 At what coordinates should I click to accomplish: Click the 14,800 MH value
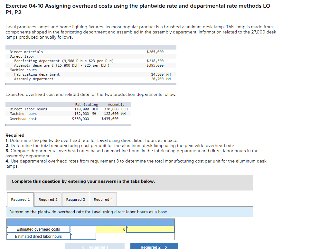point(161,74)
